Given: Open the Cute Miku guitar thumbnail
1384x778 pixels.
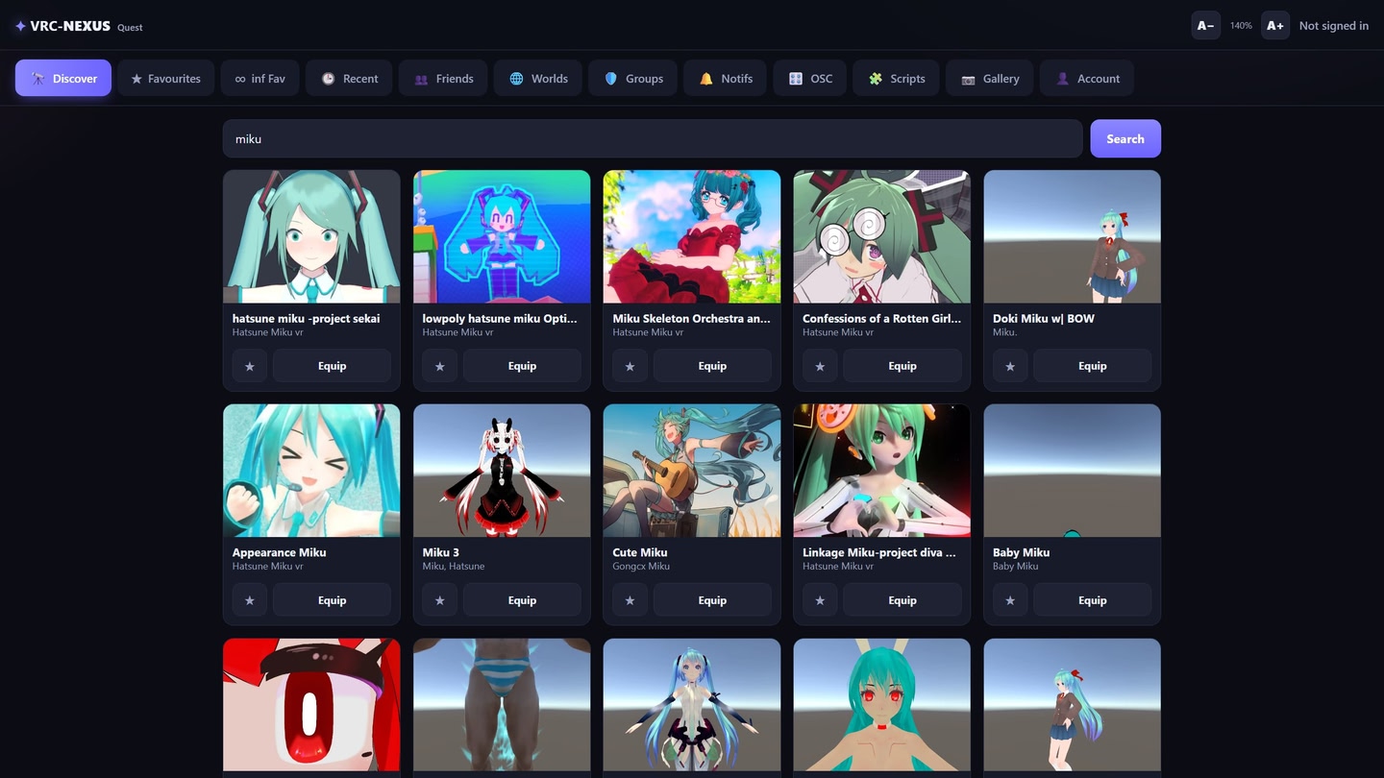Looking at the screenshot, I should click(x=692, y=471).
